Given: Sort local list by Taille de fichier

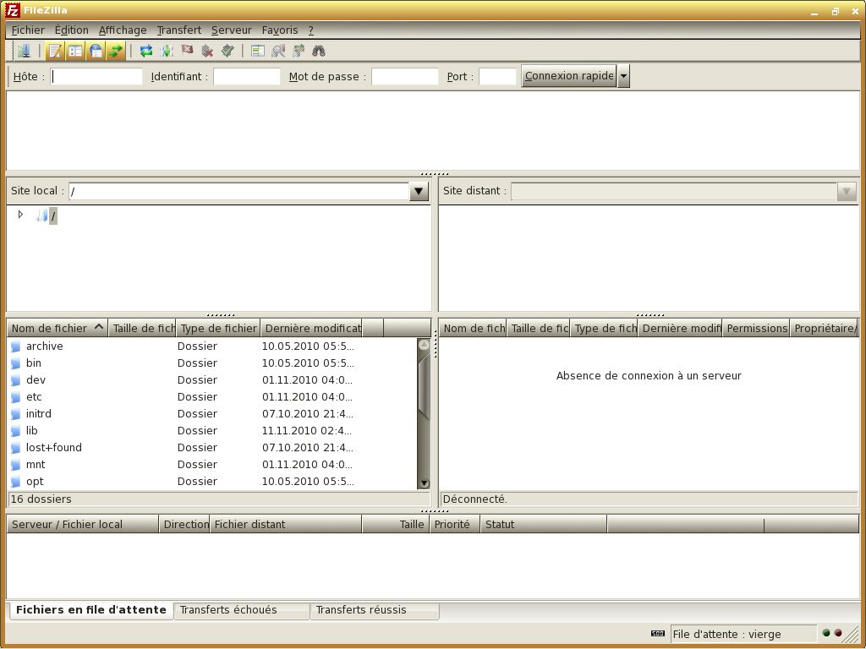Looking at the screenshot, I should point(142,329).
